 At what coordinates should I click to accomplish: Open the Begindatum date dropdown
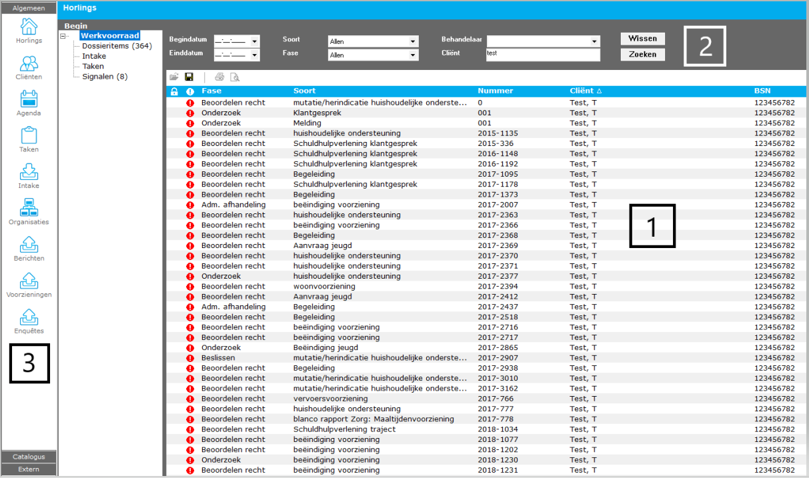pos(255,41)
